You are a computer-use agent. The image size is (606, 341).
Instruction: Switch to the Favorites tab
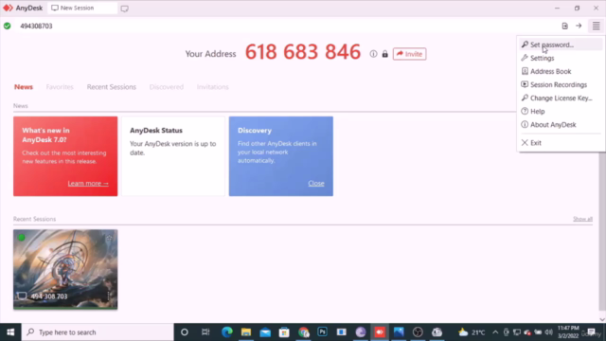pyautogui.click(x=60, y=87)
